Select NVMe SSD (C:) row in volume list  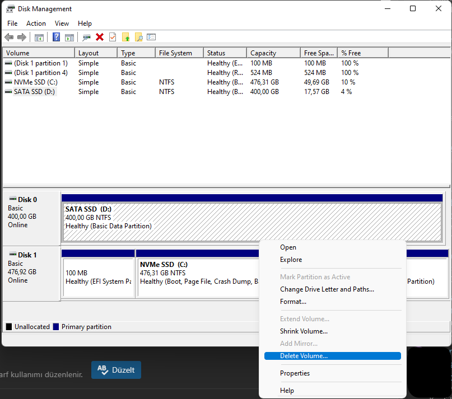point(36,82)
